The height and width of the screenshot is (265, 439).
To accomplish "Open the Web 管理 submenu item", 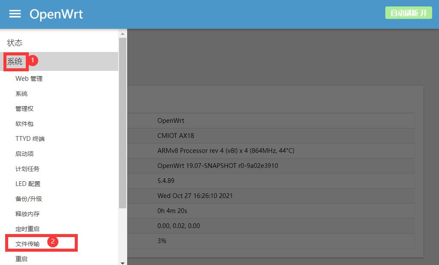I will [x=29, y=79].
